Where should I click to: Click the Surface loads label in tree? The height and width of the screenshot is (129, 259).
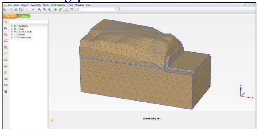point(26,32)
